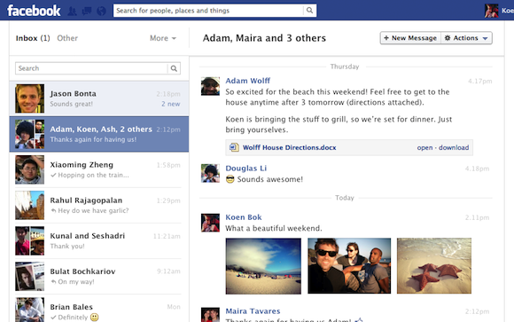Open profile picture in top right corner
514x322 pixels.
491,11
